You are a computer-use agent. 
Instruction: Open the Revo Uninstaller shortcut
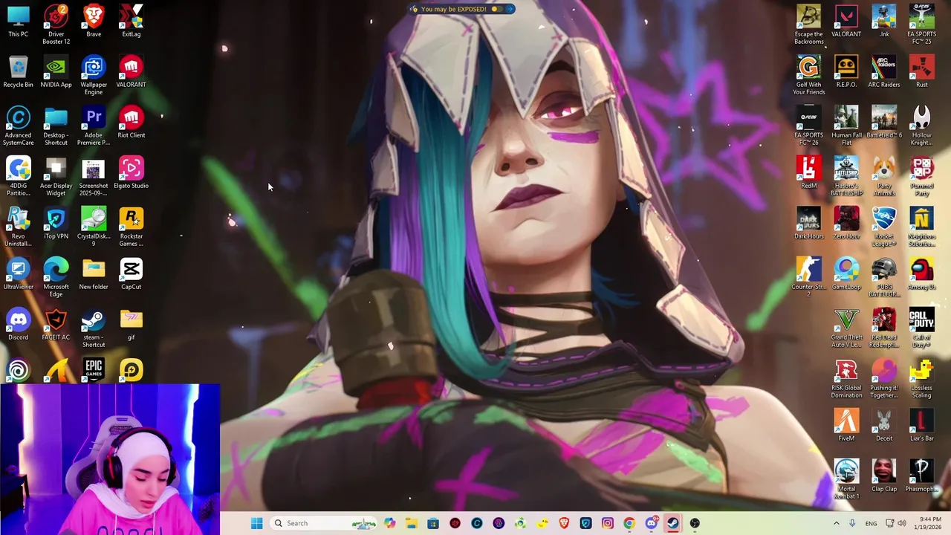click(x=19, y=227)
